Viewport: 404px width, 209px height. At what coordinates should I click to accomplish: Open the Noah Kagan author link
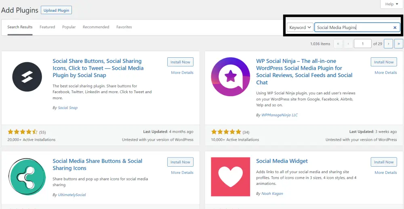(272, 194)
